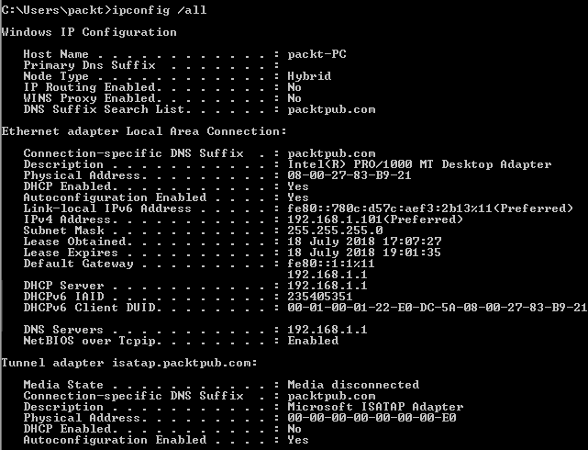
Task: Click the NetBIOS over Tcpip Enabled value
Action: 313,341
